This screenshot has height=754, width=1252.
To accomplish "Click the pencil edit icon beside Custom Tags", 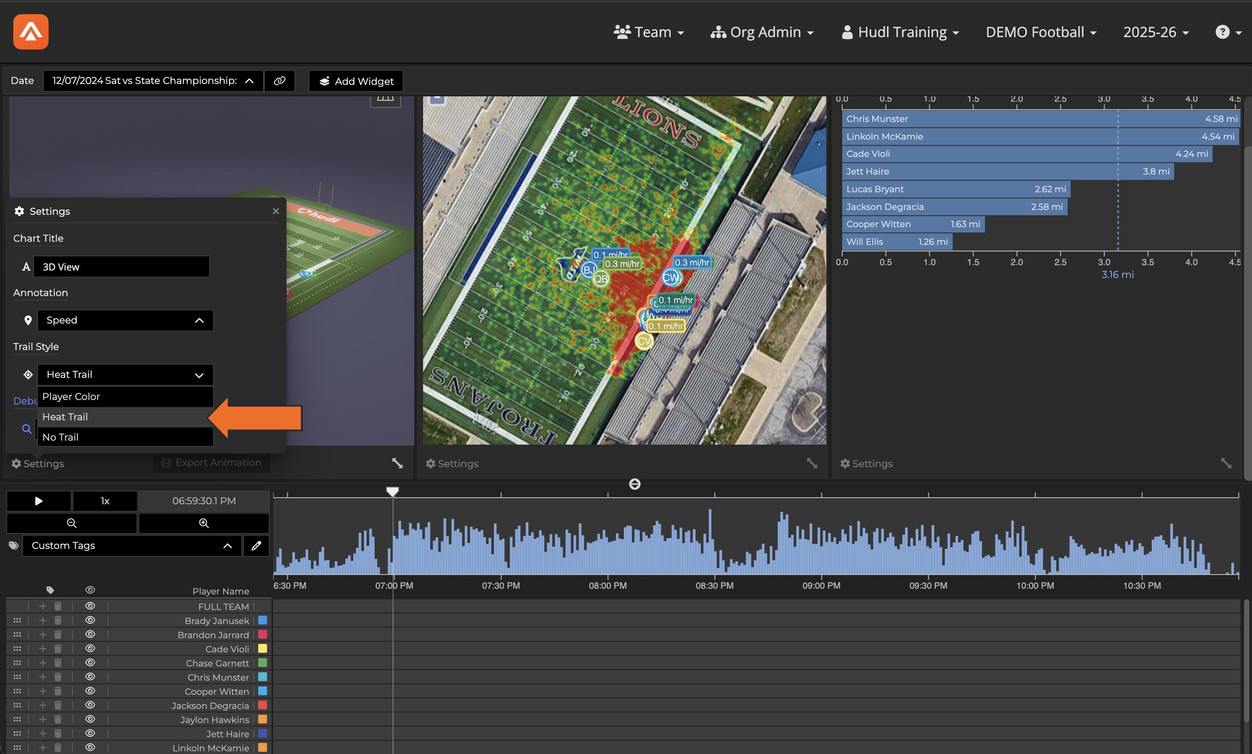I will 256,546.
